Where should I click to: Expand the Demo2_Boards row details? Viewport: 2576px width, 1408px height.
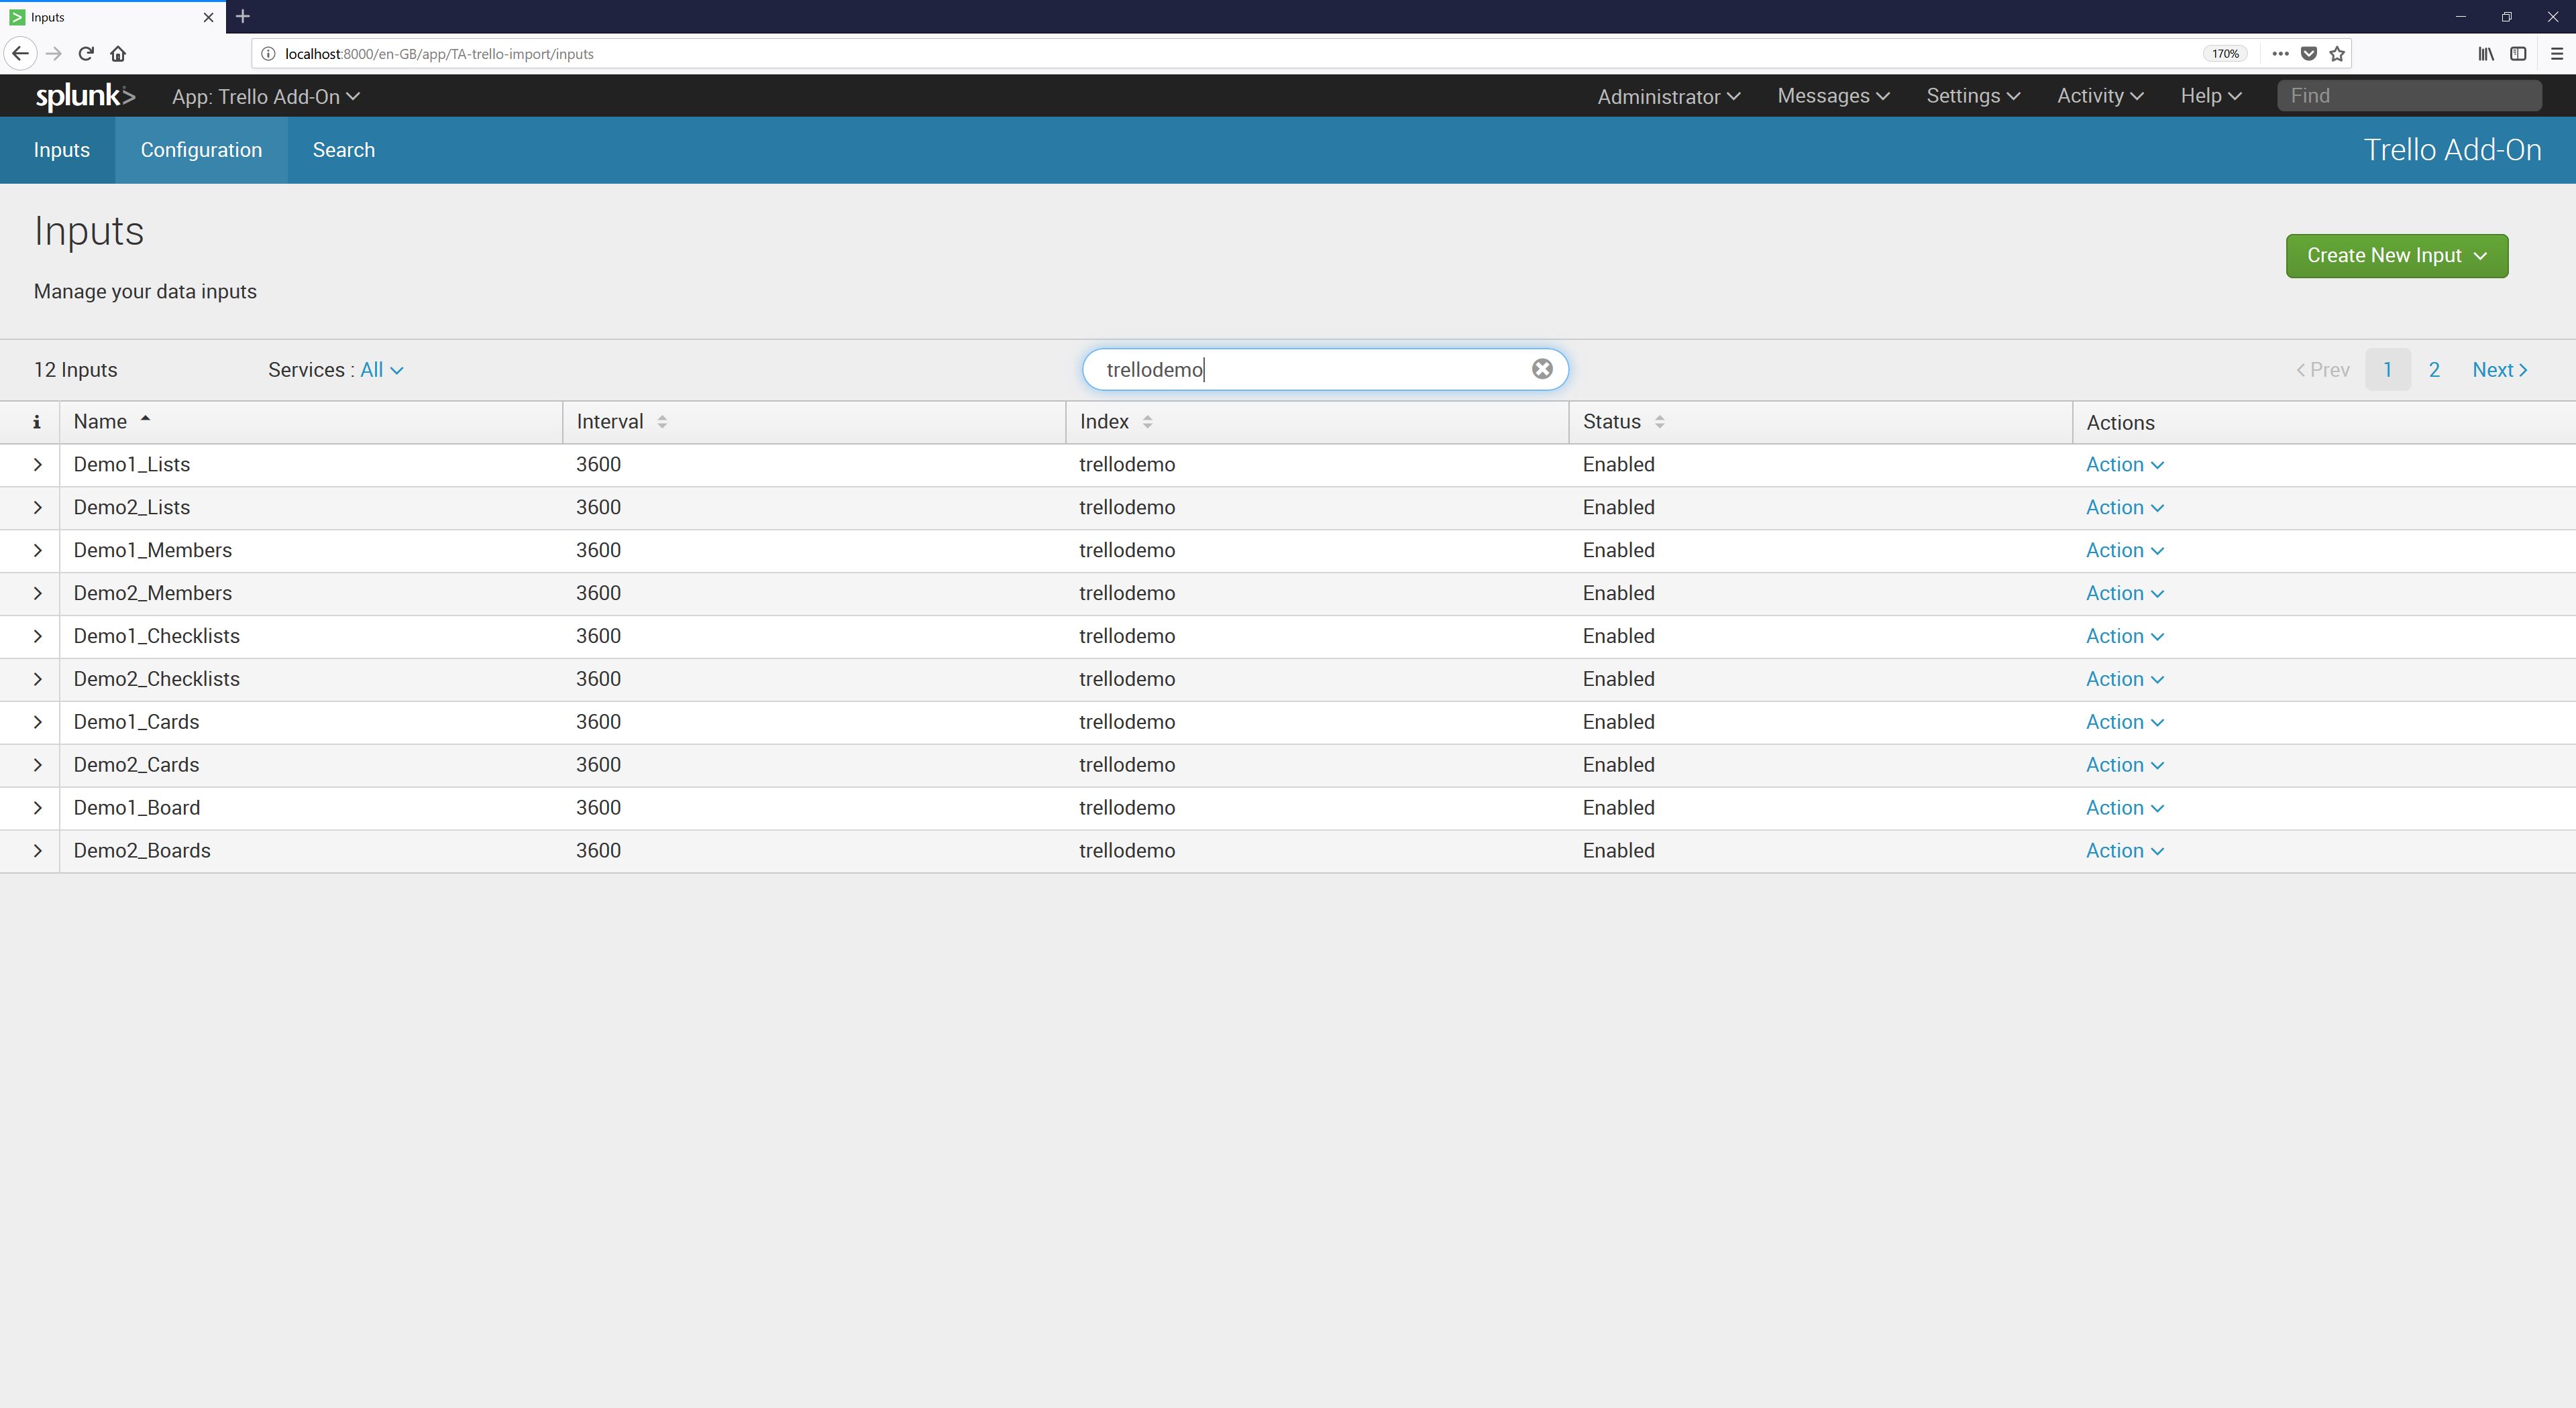pos(37,852)
